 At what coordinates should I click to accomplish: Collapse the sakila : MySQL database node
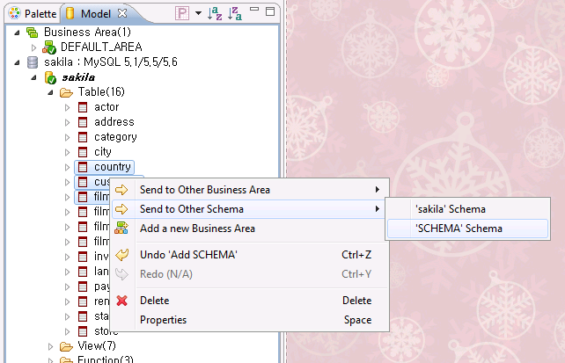pyautogui.click(x=17, y=62)
